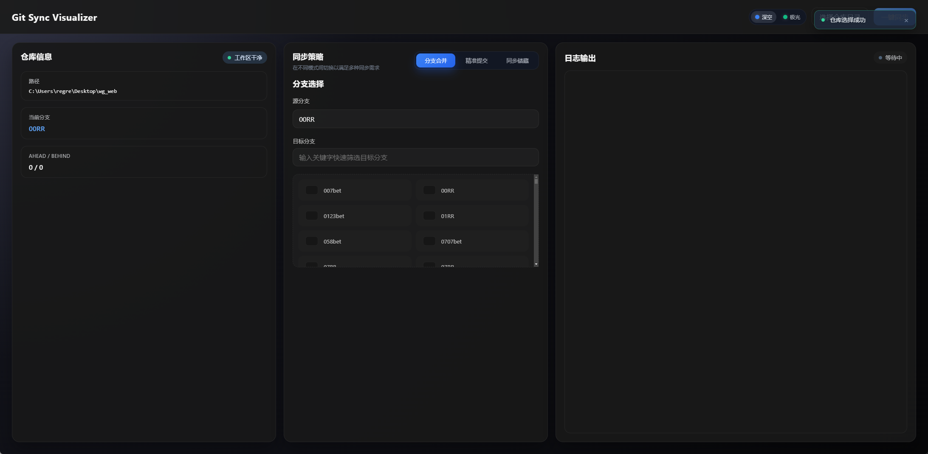Click the 仓库选择成功 toast message
This screenshot has height=454, width=928.
[x=847, y=20]
